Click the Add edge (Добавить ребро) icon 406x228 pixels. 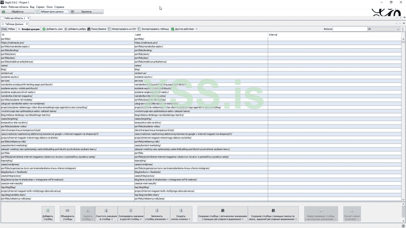tap(65, 29)
